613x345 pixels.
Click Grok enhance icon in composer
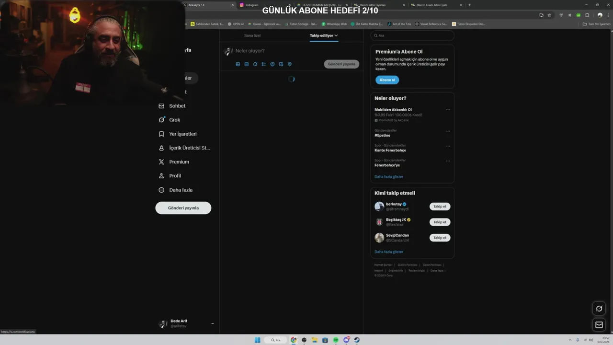click(255, 64)
